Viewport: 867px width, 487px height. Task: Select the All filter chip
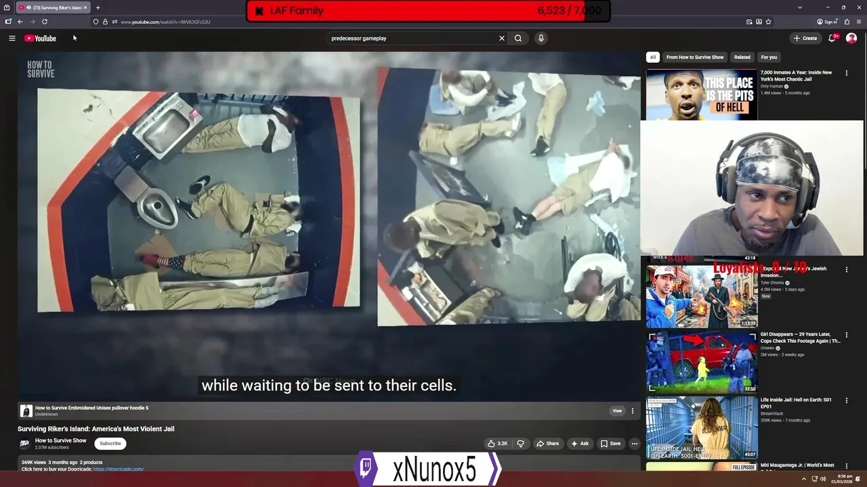[652, 57]
